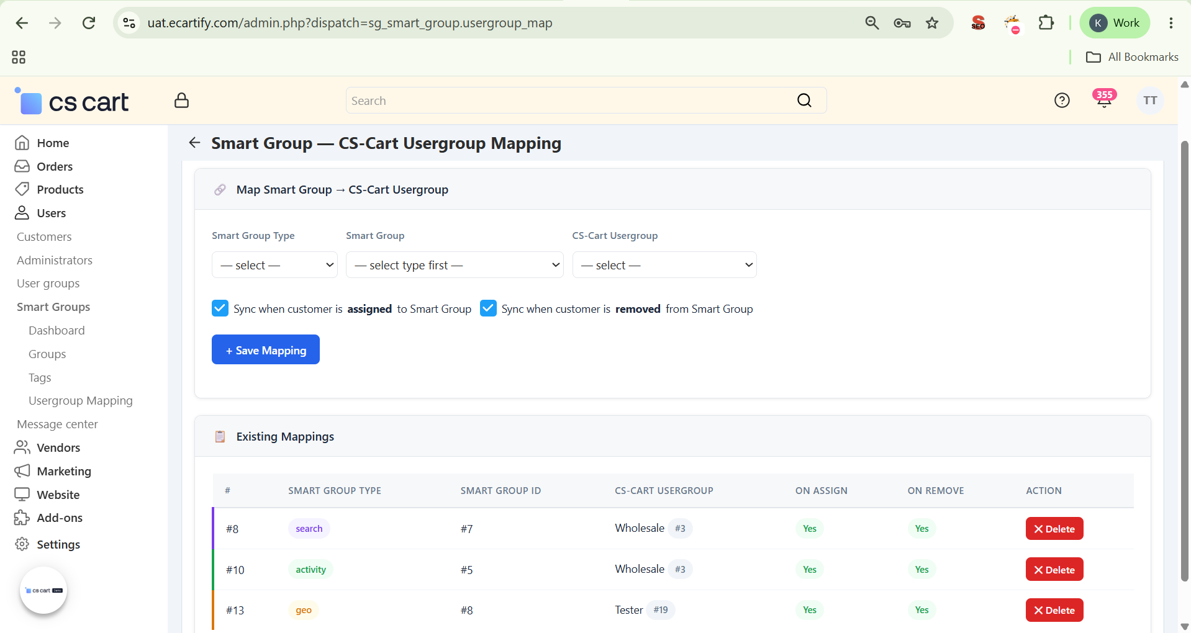Screen dimensions: 1191x633
Task: Click the back arrow beside page title
Action: point(194,143)
